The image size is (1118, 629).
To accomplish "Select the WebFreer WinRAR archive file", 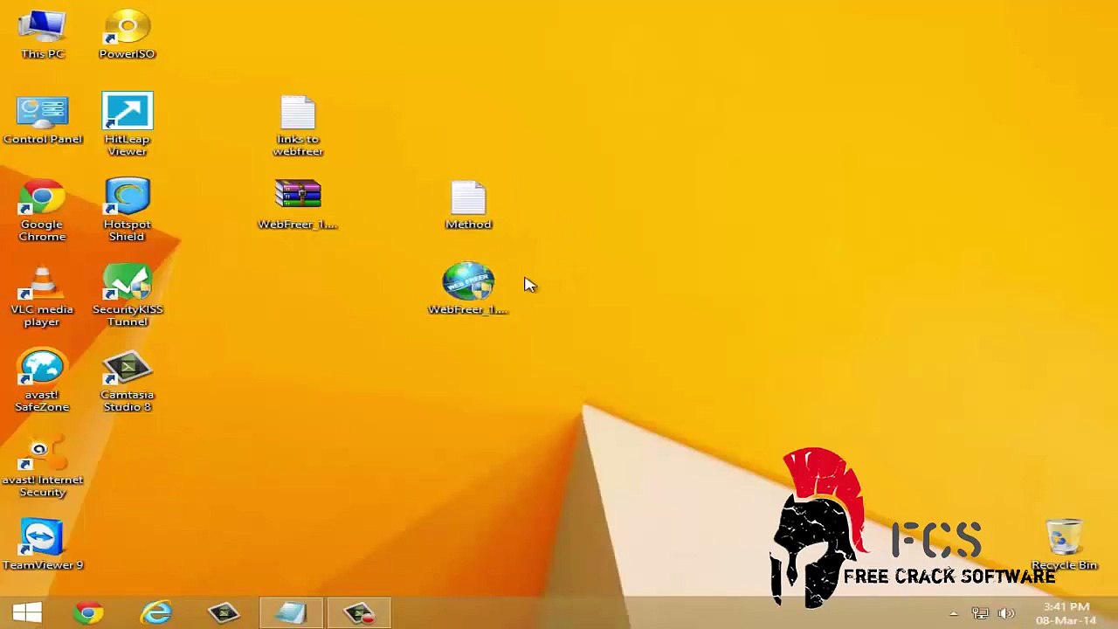I will tap(298, 204).
